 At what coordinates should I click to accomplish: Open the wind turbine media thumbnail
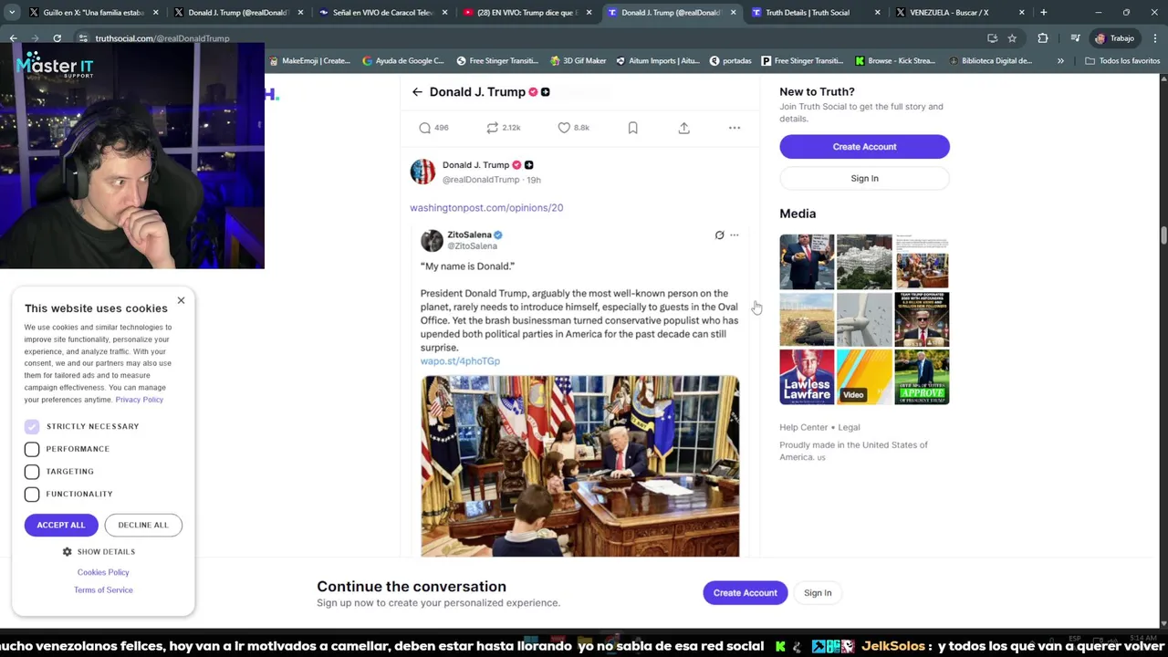pos(864,319)
